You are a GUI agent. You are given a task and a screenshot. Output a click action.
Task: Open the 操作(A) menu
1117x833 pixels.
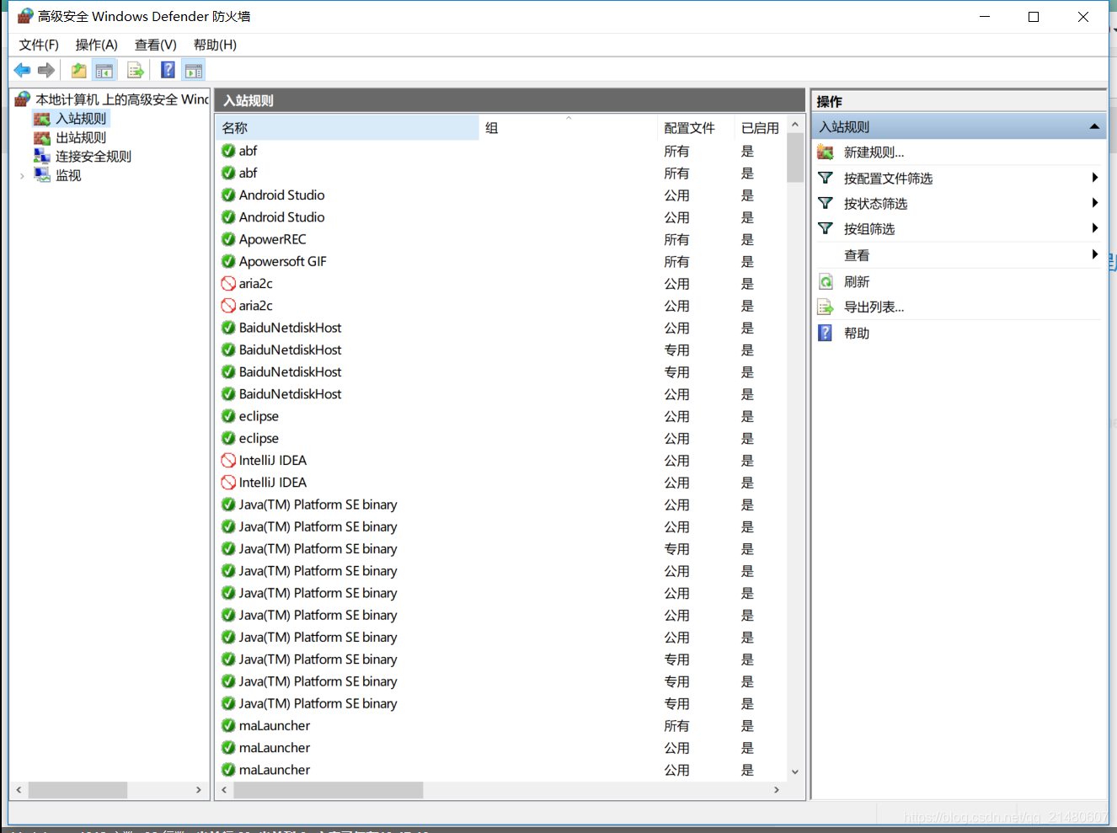96,45
